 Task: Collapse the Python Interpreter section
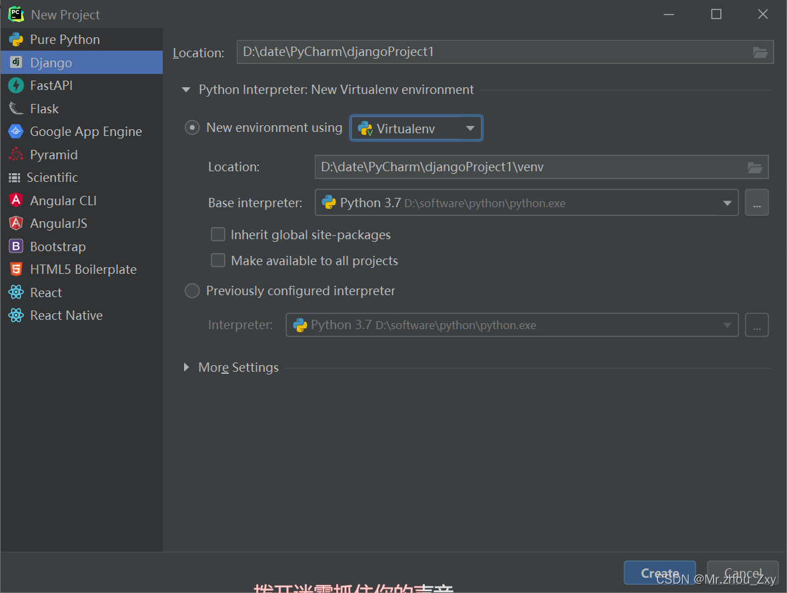click(x=186, y=90)
